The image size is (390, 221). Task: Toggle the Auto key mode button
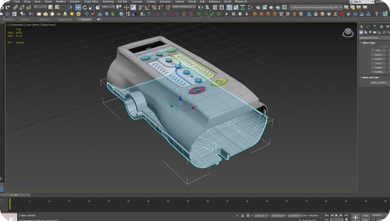pos(366,215)
